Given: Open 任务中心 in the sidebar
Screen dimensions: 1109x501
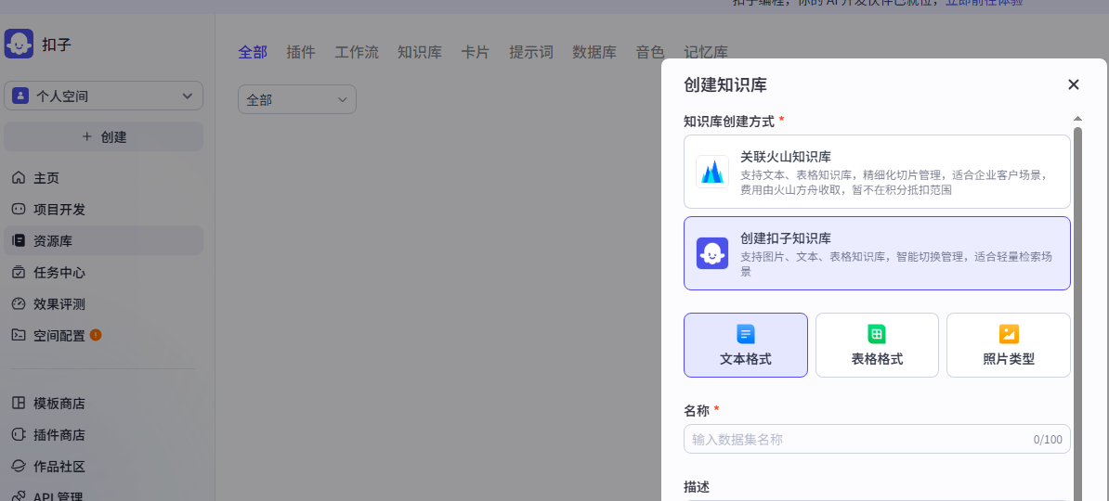Looking at the screenshot, I should point(103,272).
